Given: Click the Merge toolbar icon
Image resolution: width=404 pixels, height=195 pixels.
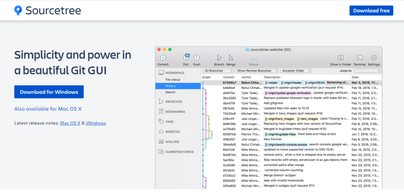Looking at the screenshot, I should 231,58.
